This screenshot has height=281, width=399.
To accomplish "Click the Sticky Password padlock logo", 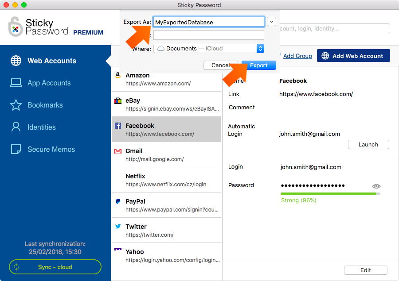I will pos(15,27).
